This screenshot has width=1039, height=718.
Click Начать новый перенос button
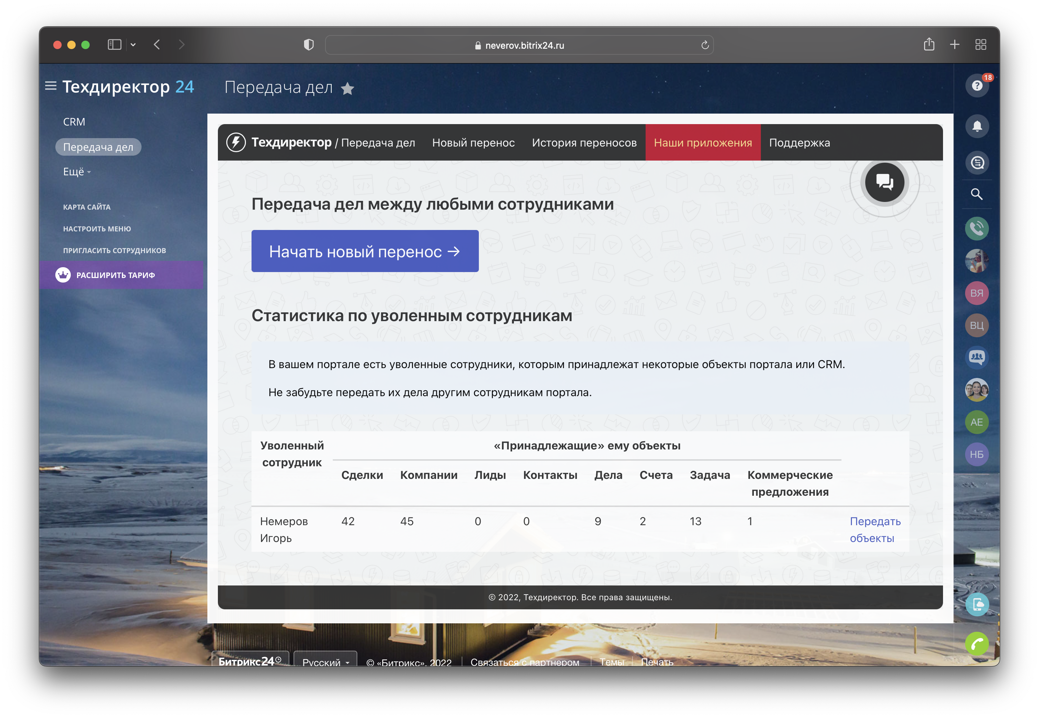coord(364,251)
